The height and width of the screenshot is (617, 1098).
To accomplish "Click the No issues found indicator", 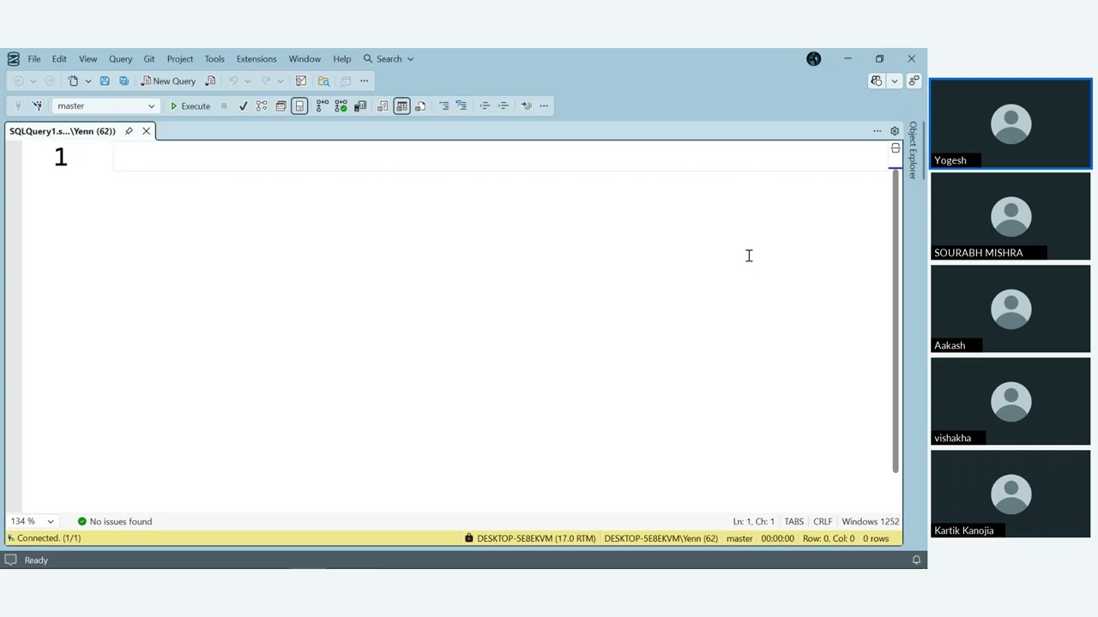I will 115,521.
